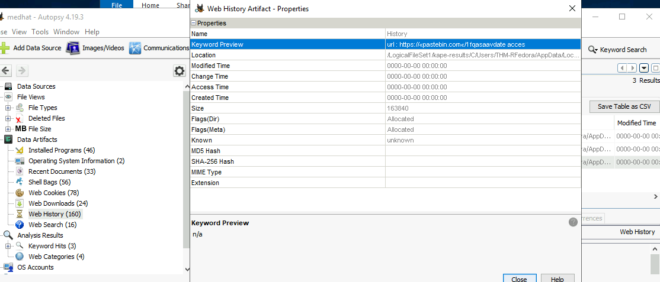Open the Tools menu
Screen dimensions: 660x282
click(40, 32)
